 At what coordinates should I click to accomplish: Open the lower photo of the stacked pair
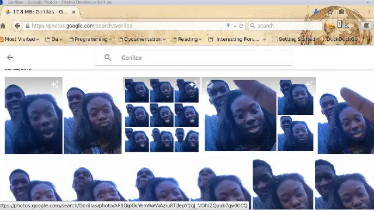(295, 134)
